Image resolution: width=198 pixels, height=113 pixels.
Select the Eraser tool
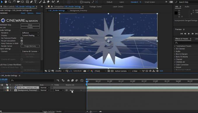pyautogui.click(x=48, y=2)
